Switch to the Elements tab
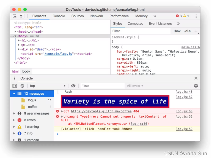 click(39, 16)
